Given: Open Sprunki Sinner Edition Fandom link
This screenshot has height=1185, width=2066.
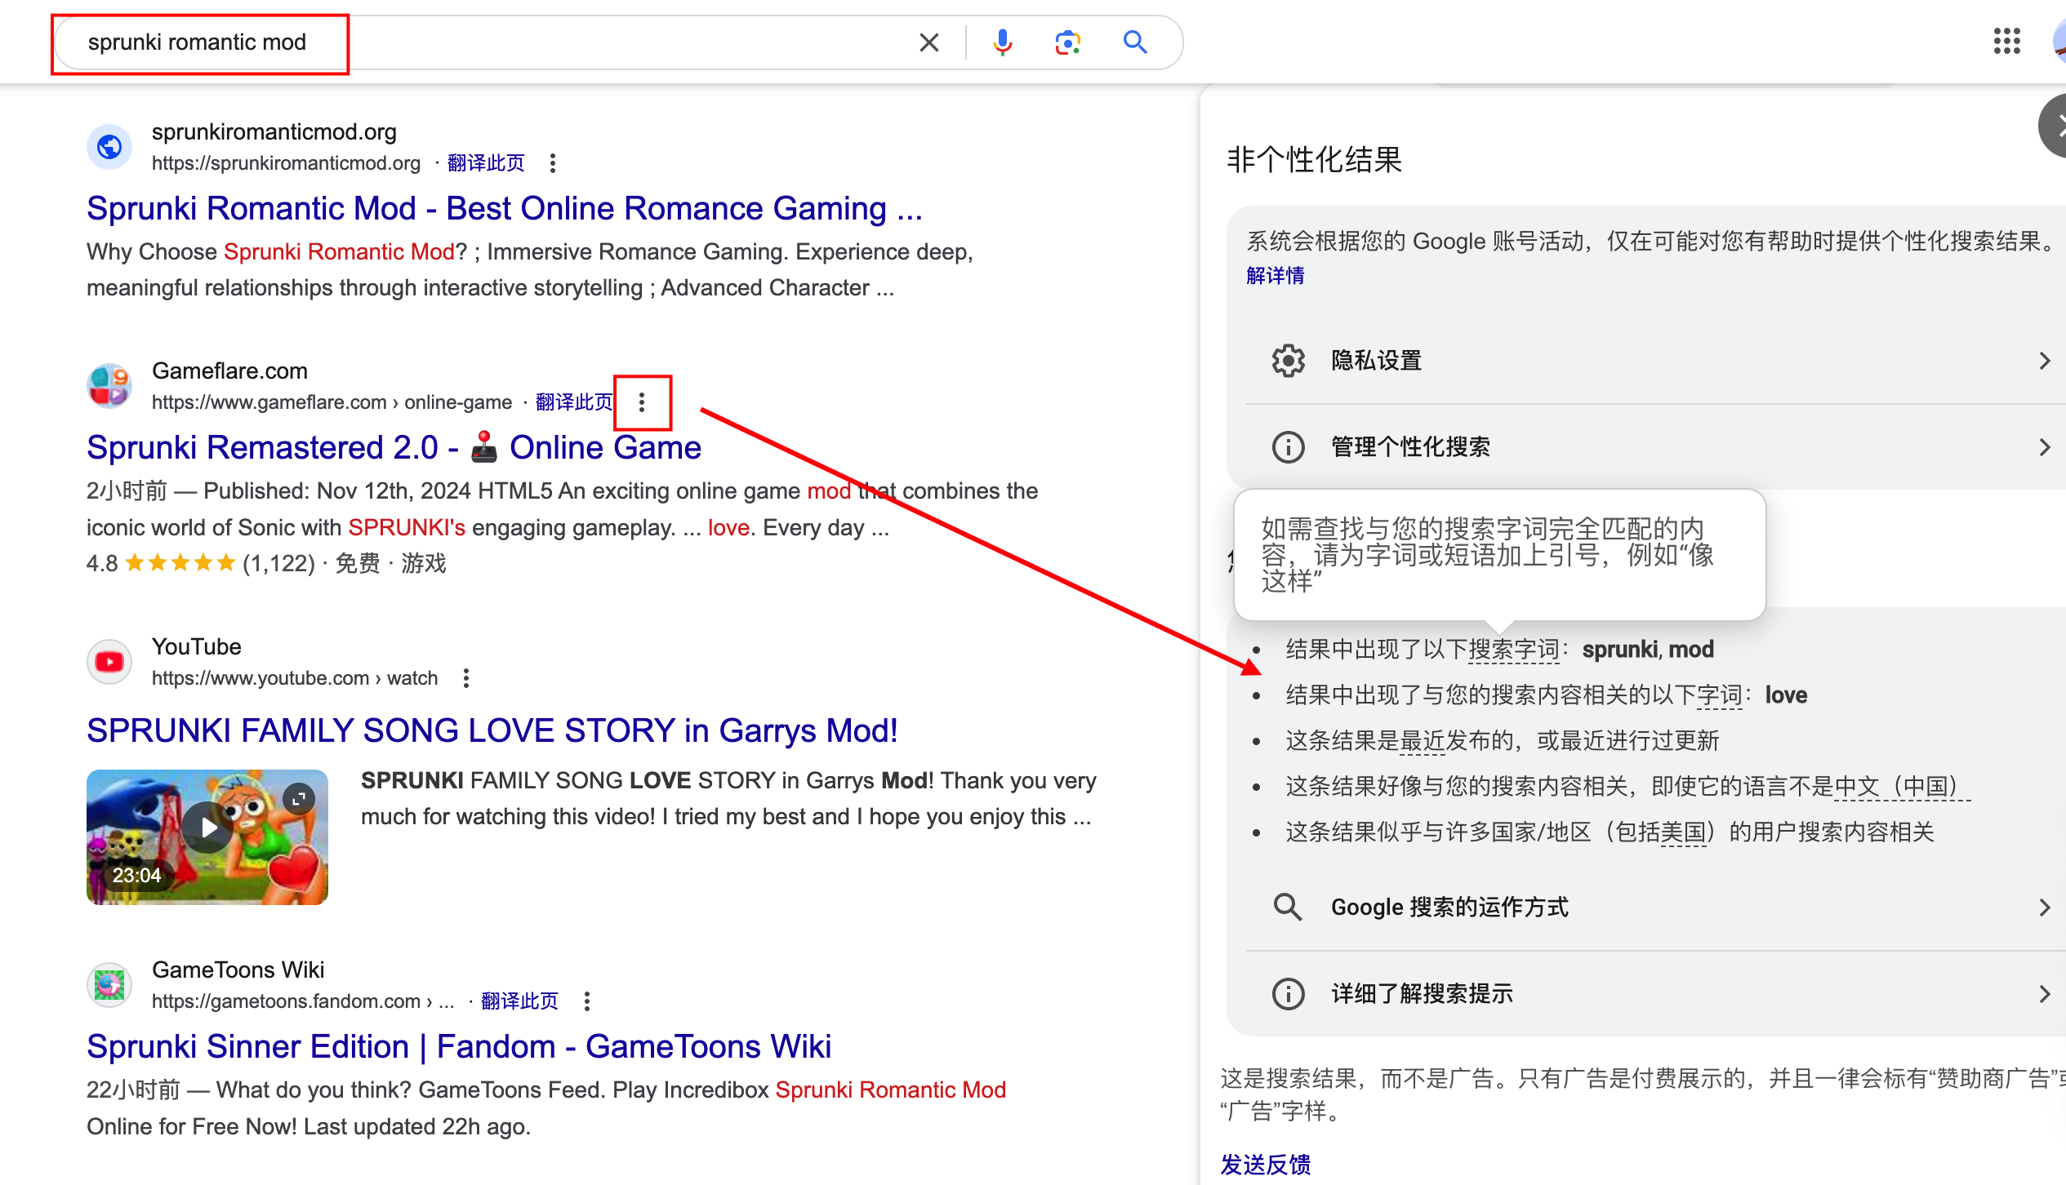Looking at the screenshot, I should (x=459, y=1047).
